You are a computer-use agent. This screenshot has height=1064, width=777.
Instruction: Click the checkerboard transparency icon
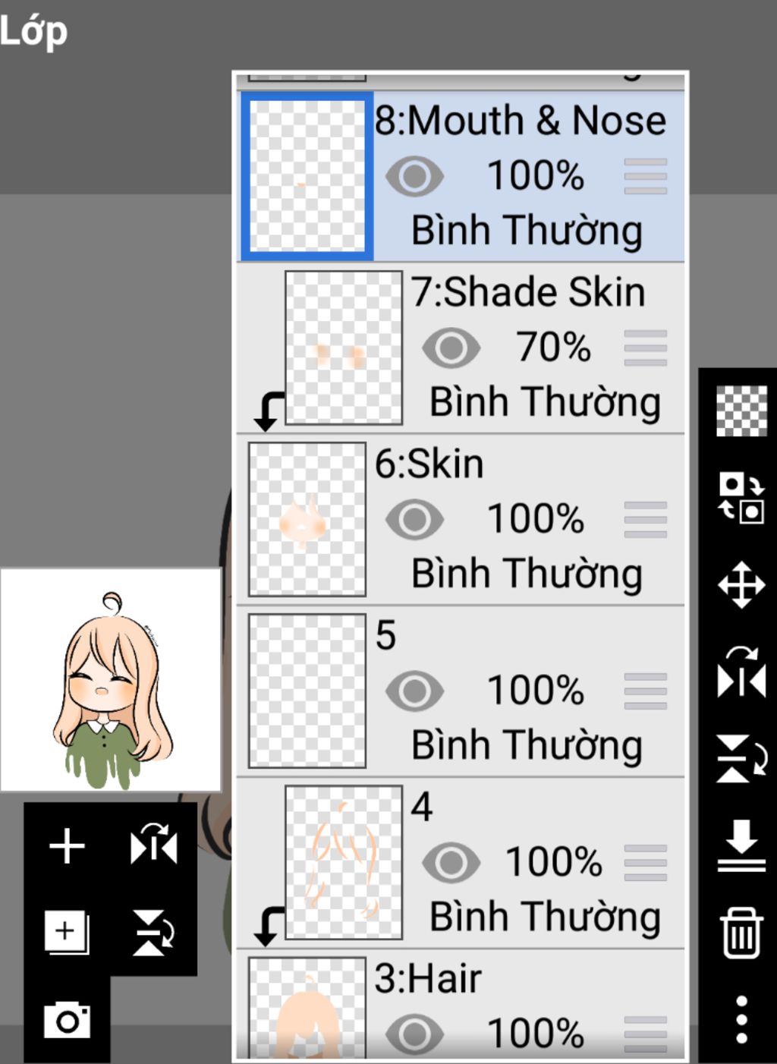click(x=741, y=411)
